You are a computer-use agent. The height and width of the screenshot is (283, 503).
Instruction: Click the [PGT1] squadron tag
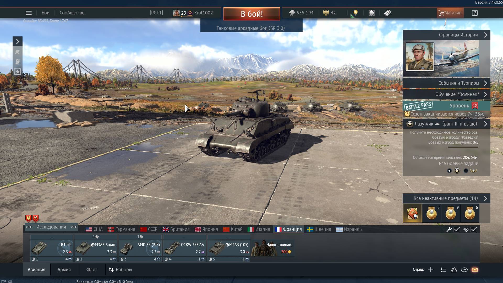click(x=156, y=13)
